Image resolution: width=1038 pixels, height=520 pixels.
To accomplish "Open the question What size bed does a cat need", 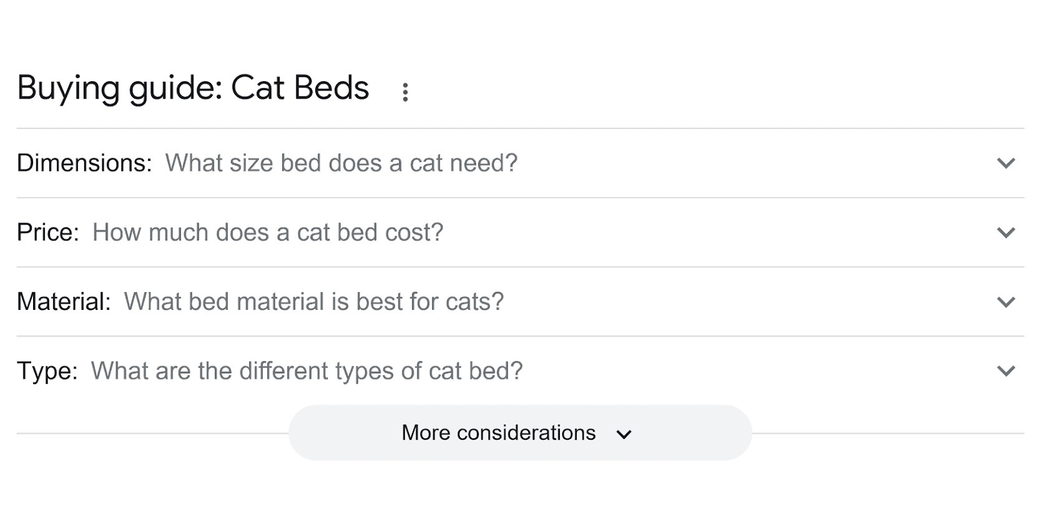I will tap(342, 163).
